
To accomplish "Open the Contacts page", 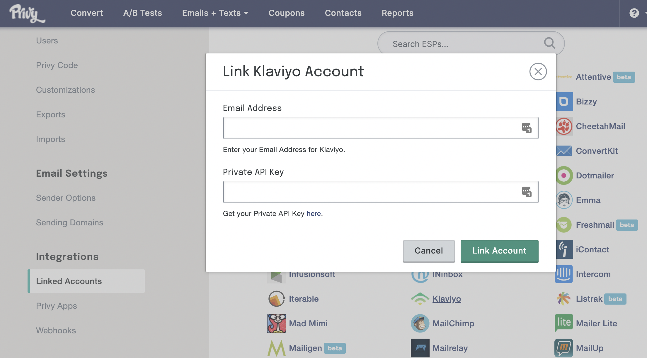I will pos(343,13).
